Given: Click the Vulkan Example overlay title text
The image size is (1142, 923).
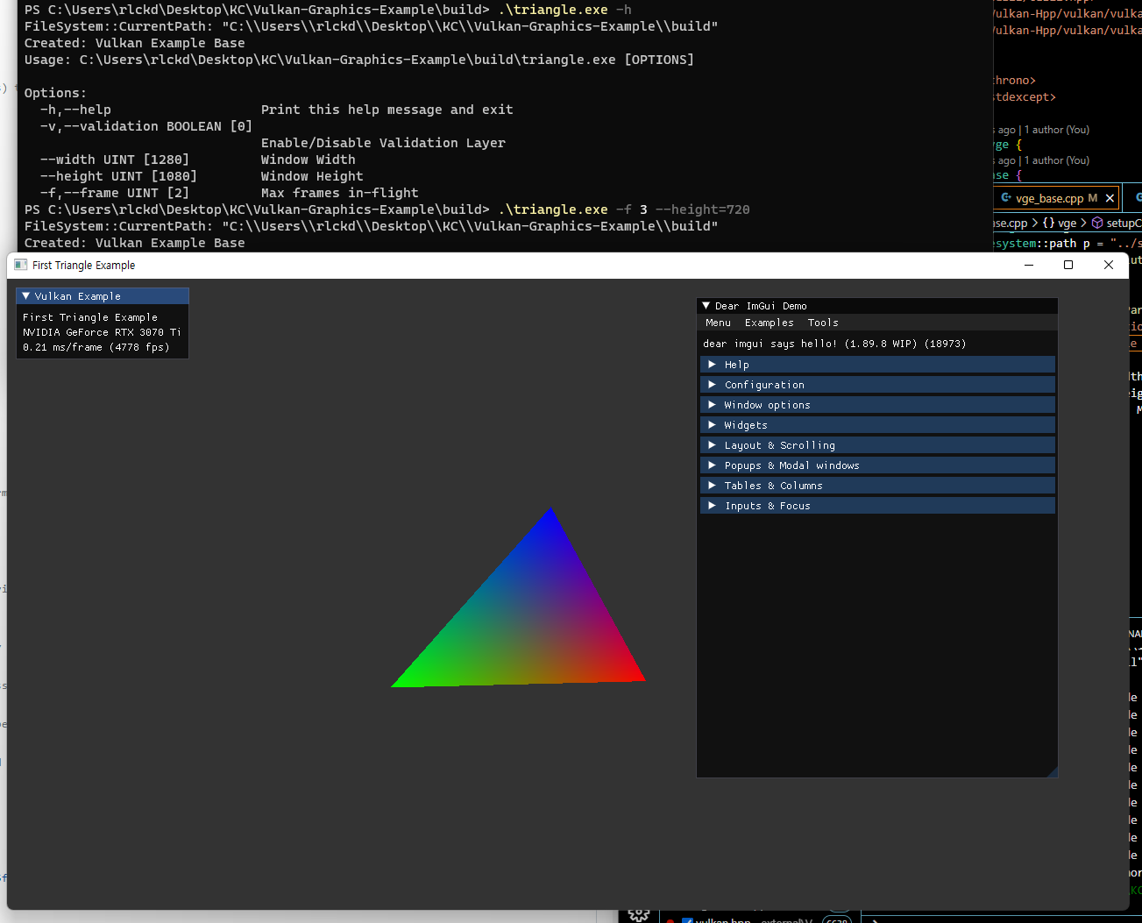Looking at the screenshot, I should pyautogui.click(x=78, y=296).
